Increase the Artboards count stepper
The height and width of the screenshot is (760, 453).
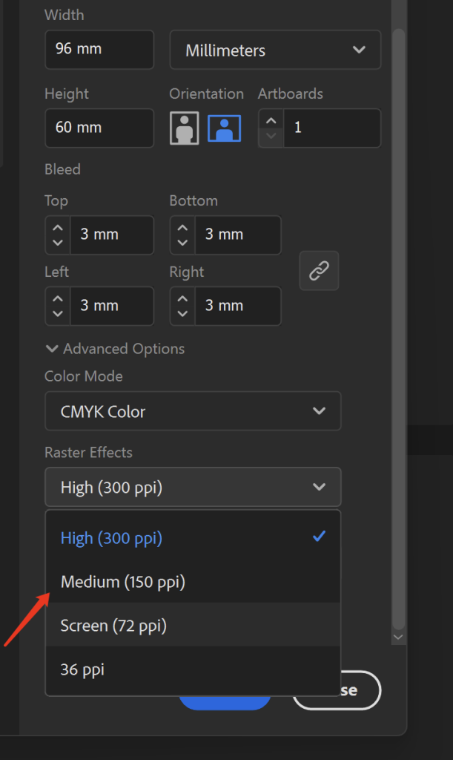[x=271, y=120]
